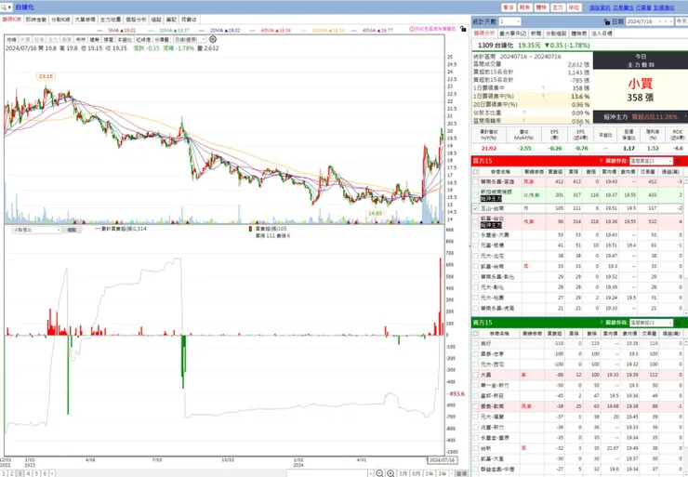Click the plus icon after the page numbers
This screenshot has height=477, width=688.
pyautogui.click(x=52, y=473)
